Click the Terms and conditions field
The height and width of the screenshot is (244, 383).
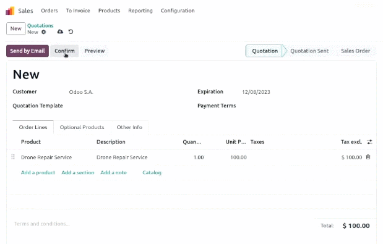42,224
